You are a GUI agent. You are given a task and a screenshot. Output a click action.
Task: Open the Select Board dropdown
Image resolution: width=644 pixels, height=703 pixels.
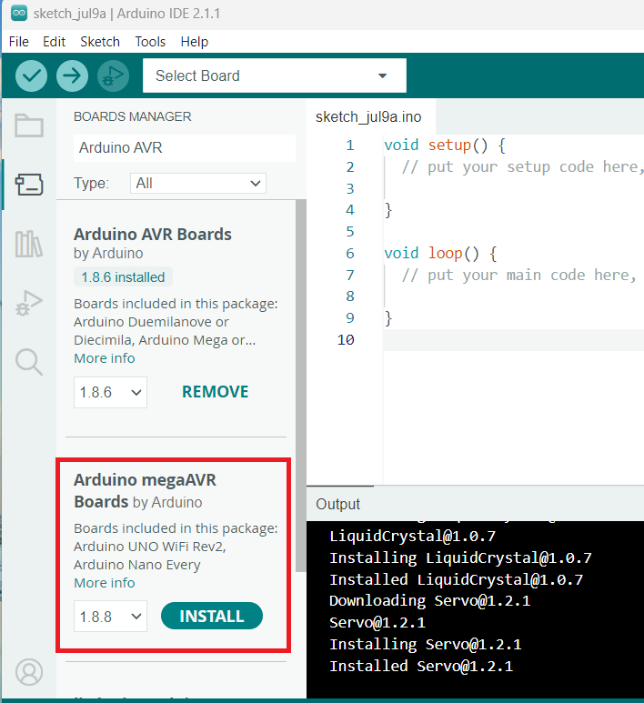coord(274,75)
